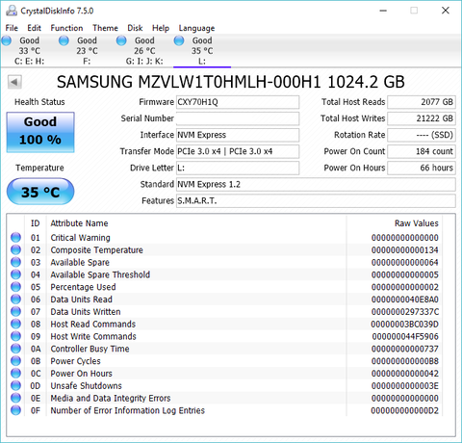The height and width of the screenshot is (443, 462).
Task: Click the CrystalDiskInfo title bar app icon
Action: 12,11
